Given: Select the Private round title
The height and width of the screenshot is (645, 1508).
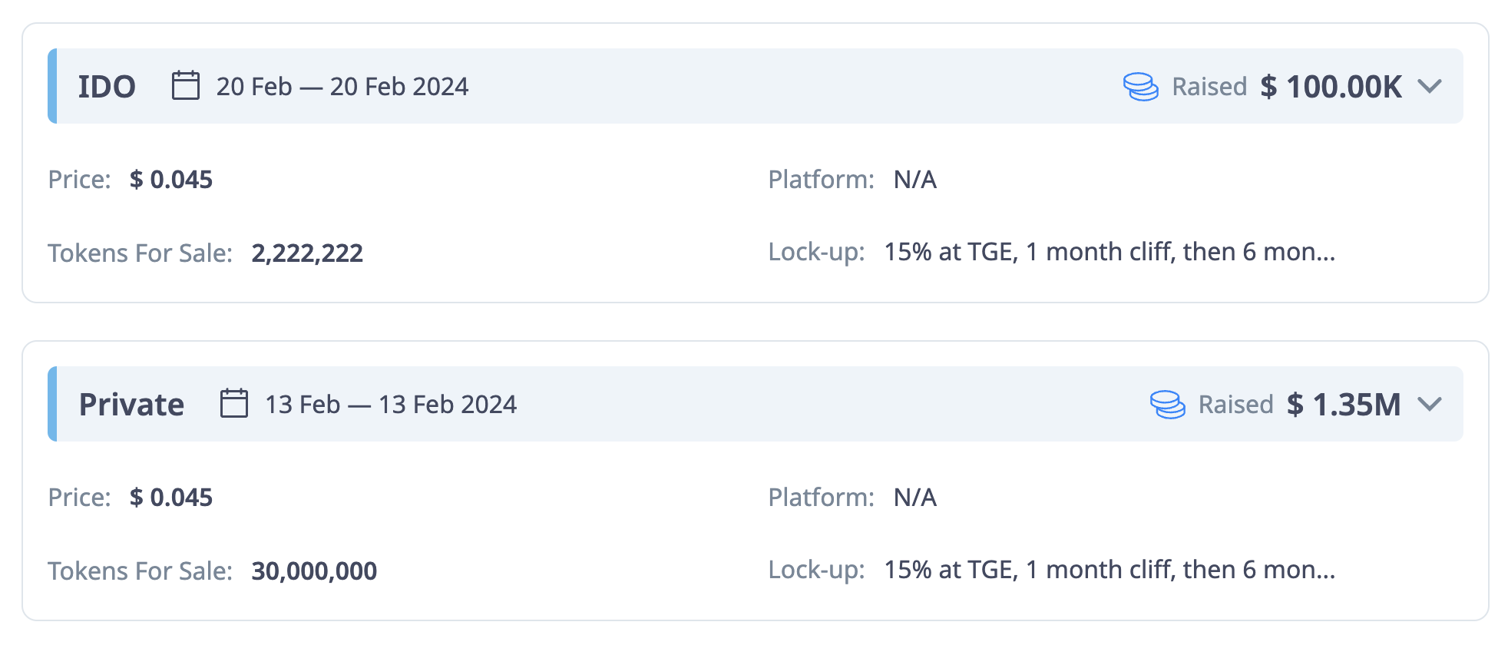Looking at the screenshot, I should pyautogui.click(x=131, y=404).
